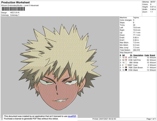Viewport: 157px width, 121px height.
Task: Click the max stitch value '7.0 mm'
Action: 136,43
